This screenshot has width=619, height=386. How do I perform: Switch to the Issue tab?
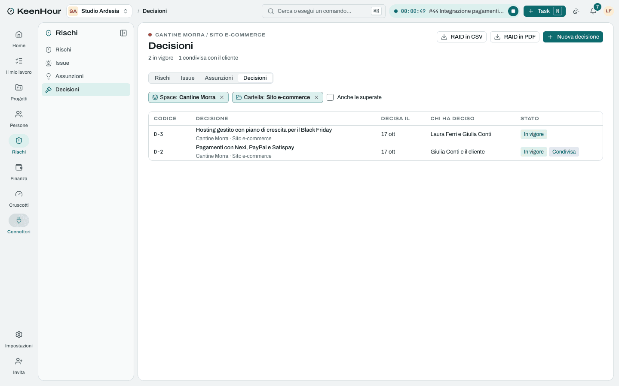(x=187, y=78)
